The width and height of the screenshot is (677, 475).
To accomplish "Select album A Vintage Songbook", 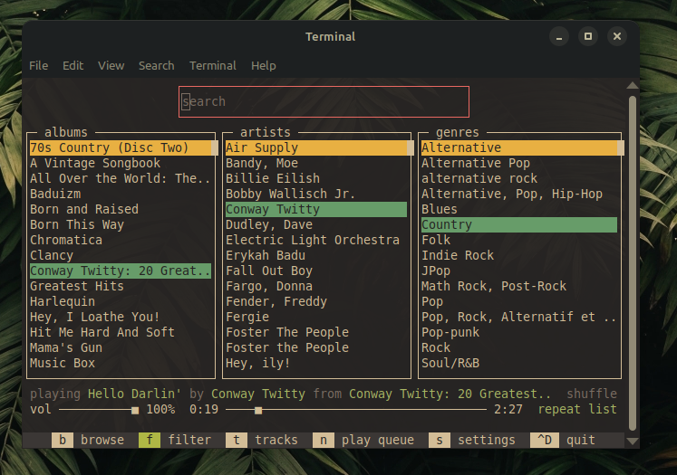I will point(121,164).
